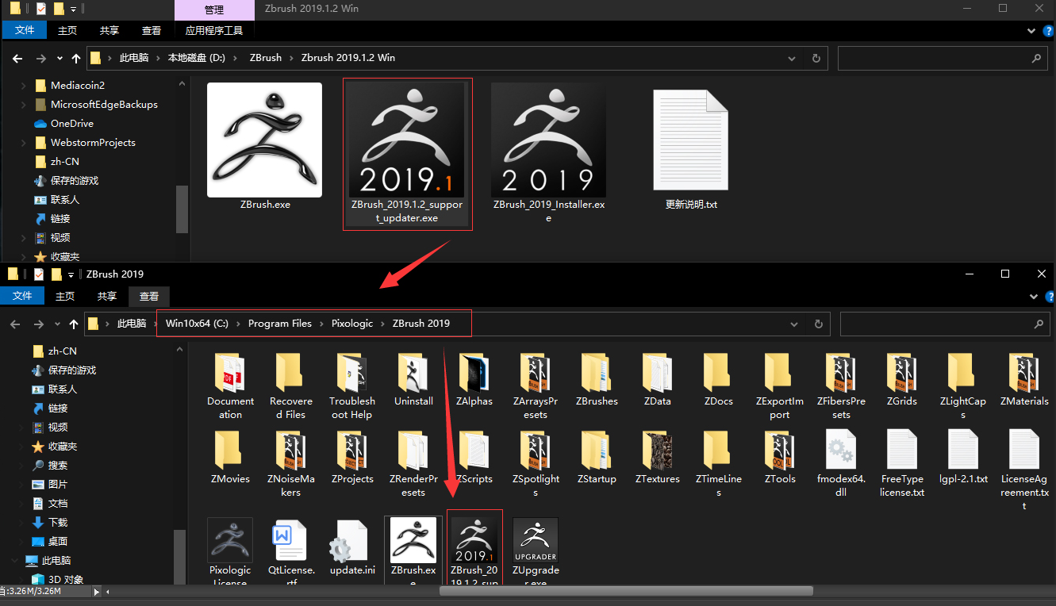This screenshot has width=1056, height=606.
Task: Refresh the bottom window folder view
Action: click(x=818, y=324)
